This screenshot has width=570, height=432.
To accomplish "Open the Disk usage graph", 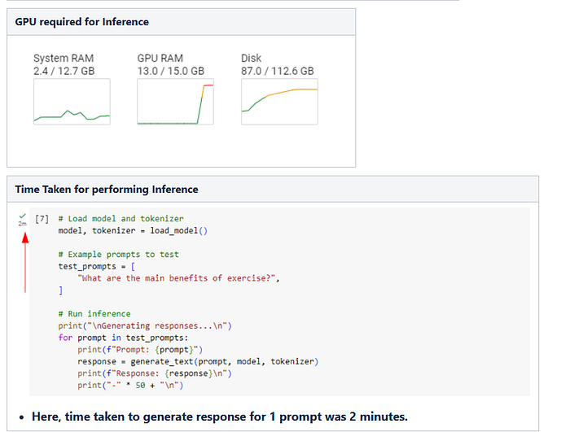I will click(279, 103).
